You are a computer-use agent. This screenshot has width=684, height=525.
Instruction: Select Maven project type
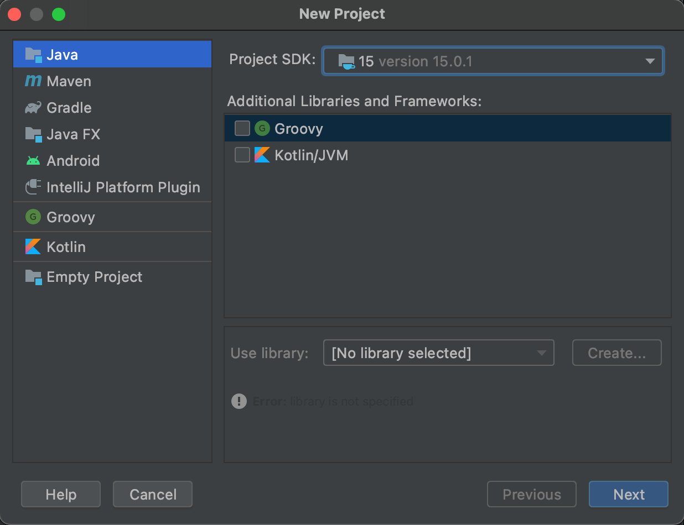point(112,81)
